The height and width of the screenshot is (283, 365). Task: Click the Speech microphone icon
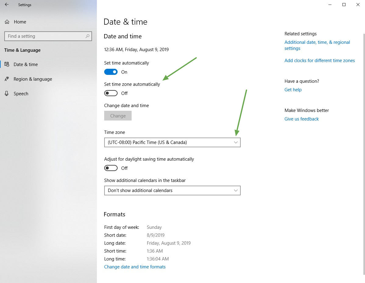pyautogui.click(x=7, y=94)
